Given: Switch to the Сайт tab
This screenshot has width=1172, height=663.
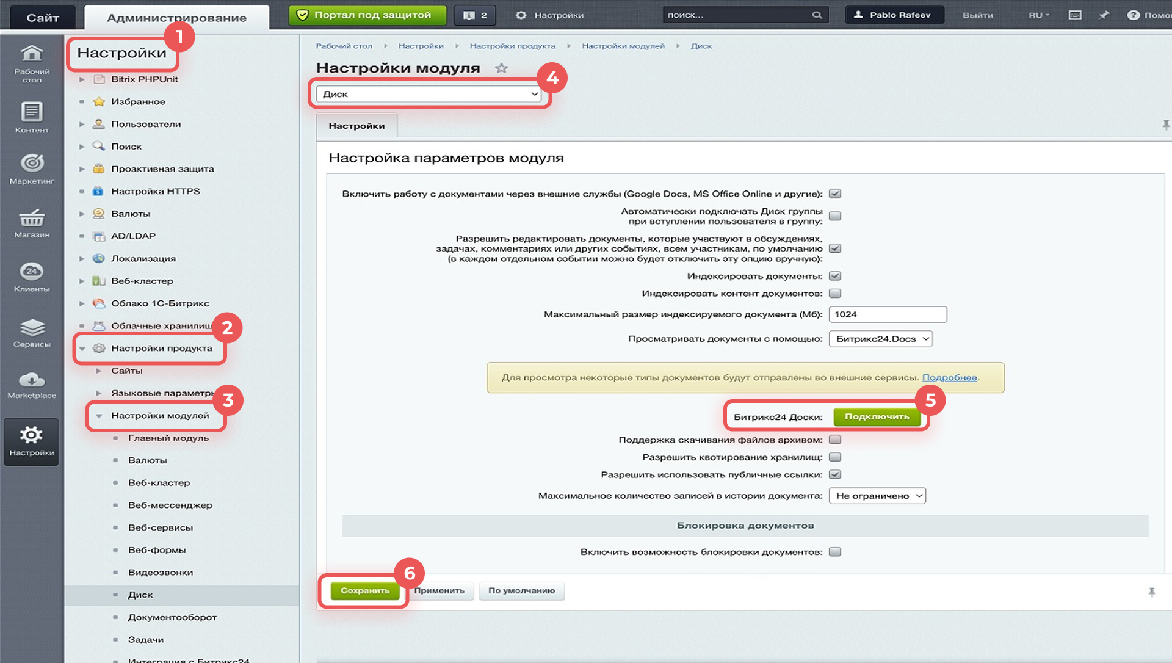Looking at the screenshot, I should (43, 18).
